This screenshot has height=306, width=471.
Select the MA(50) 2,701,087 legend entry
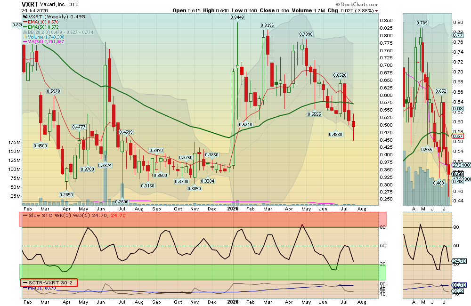click(43, 42)
